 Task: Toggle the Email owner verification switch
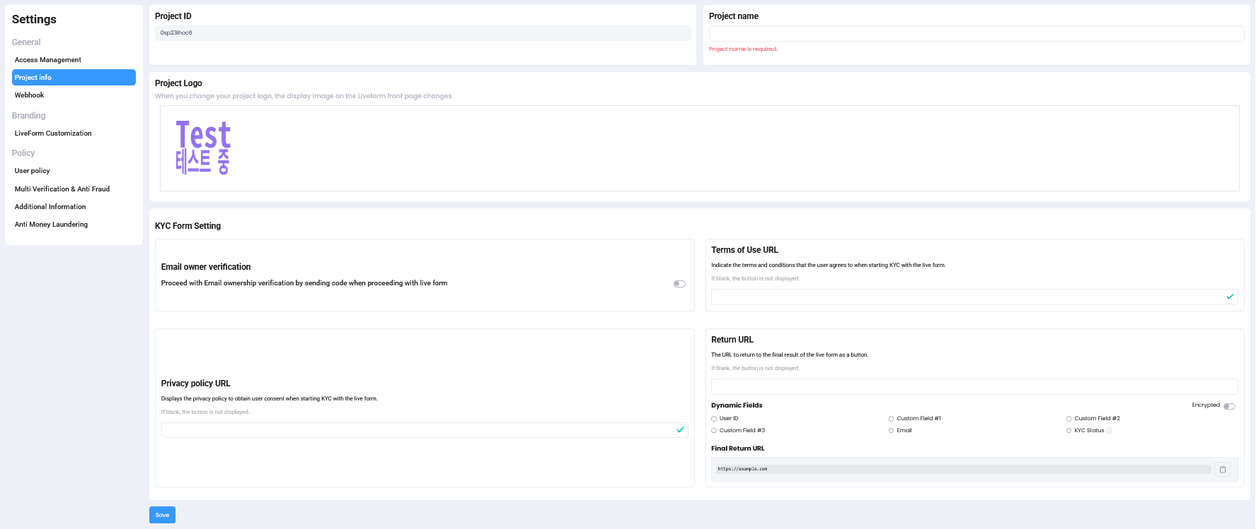(679, 284)
